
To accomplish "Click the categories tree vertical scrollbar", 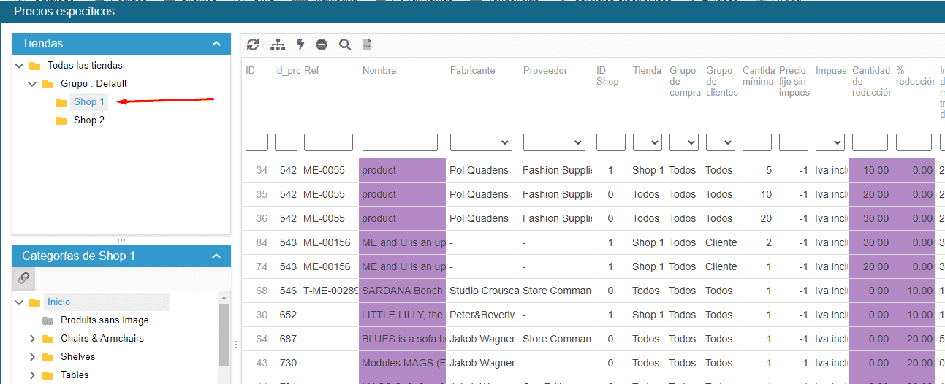I will (x=224, y=336).
